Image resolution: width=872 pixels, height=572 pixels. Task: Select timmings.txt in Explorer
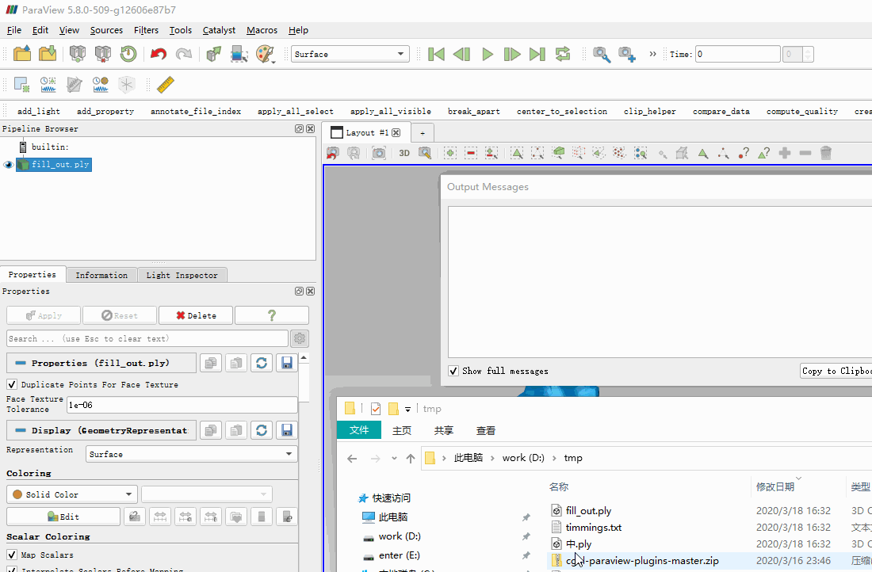tap(594, 527)
